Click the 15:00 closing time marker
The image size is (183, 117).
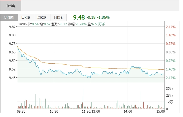[x=160, y=111]
